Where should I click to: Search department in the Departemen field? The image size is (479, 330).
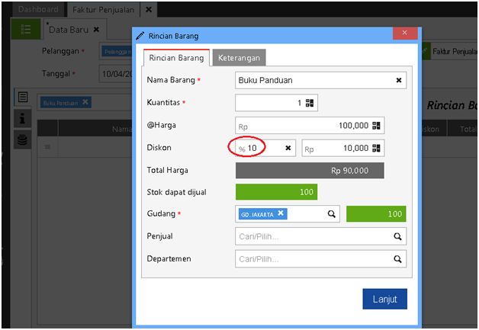click(397, 259)
